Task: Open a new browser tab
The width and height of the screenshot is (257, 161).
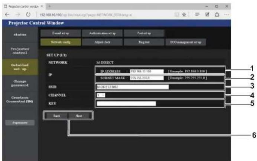Action: coord(49,6)
